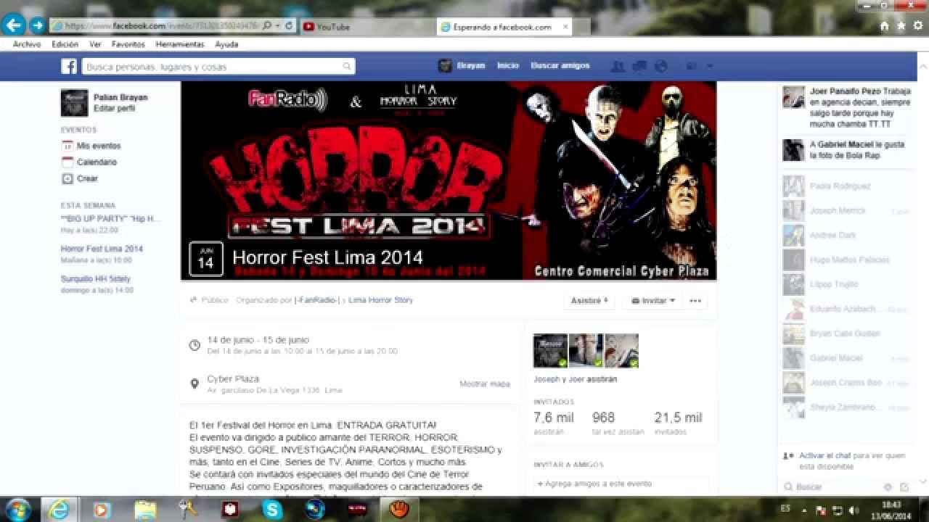
Task: Open the Invitar dropdown button
Action: (652, 300)
